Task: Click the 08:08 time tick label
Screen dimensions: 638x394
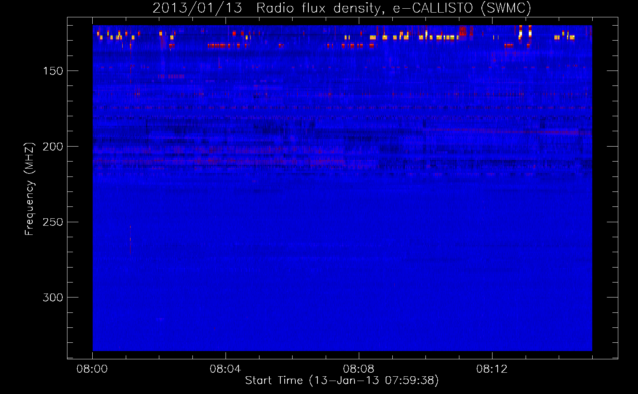Action: click(x=359, y=369)
